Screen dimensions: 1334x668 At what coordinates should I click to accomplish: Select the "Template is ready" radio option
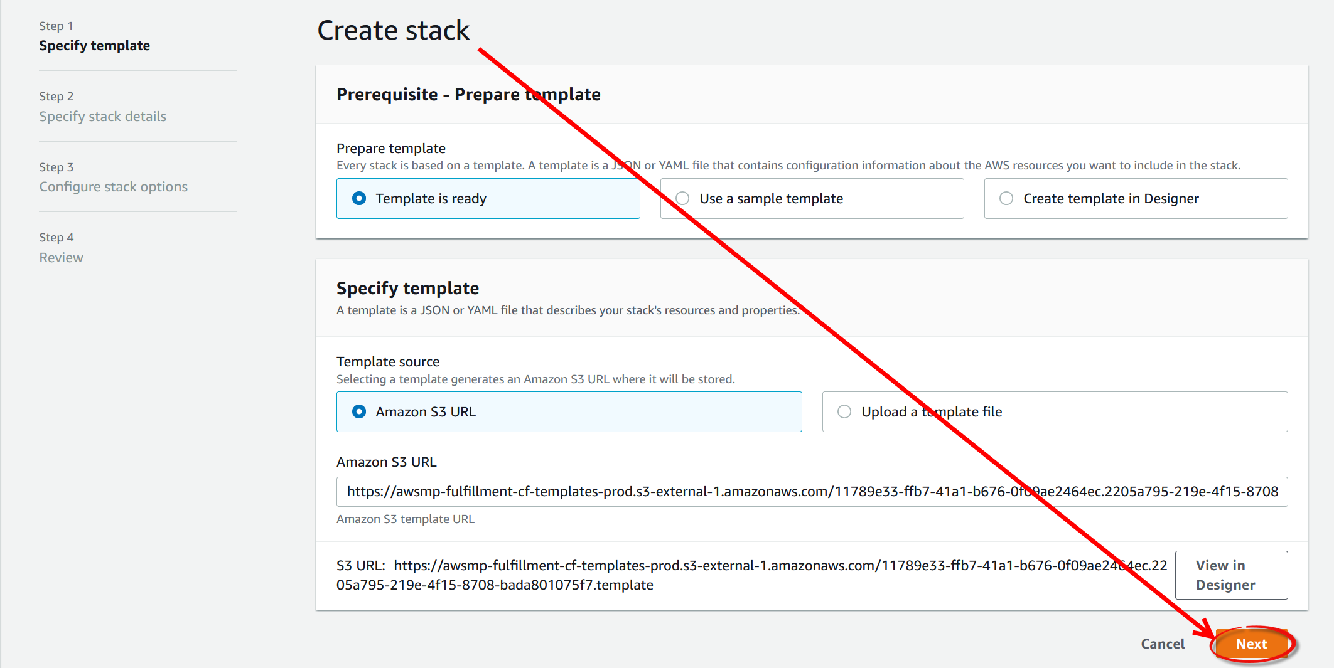[359, 199]
